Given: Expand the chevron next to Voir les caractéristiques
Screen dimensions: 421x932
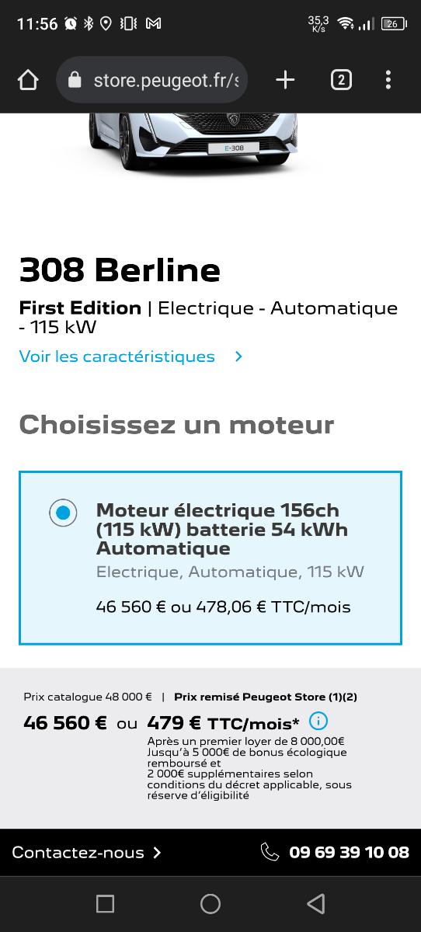Looking at the screenshot, I should tap(238, 356).
